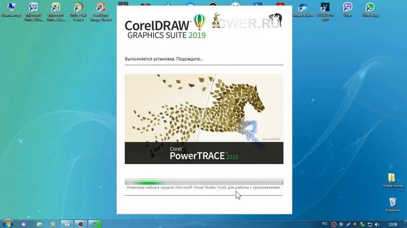Open the FastStone Image Viewer desktop shortcut

(x=100, y=12)
